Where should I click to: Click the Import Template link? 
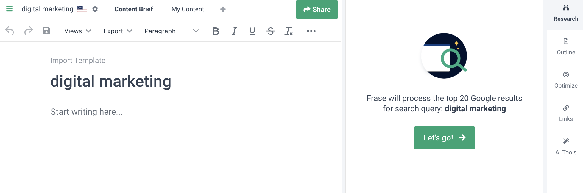click(x=78, y=60)
